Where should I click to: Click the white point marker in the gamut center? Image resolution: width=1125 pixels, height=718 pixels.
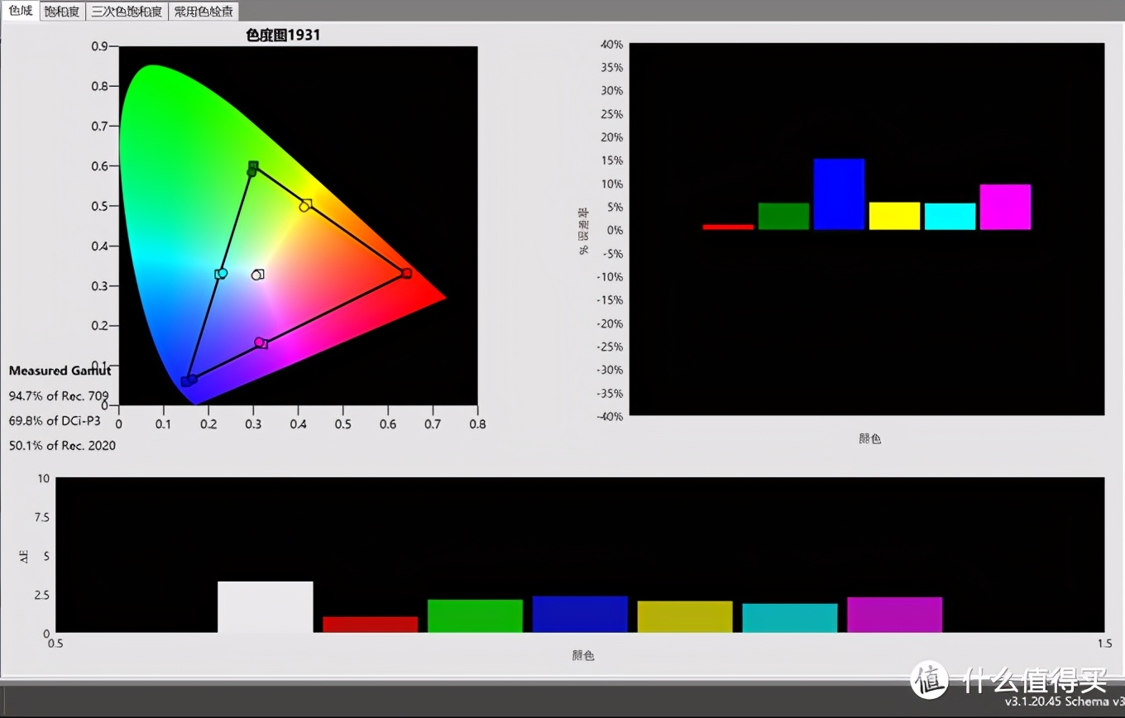click(x=257, y=275)
